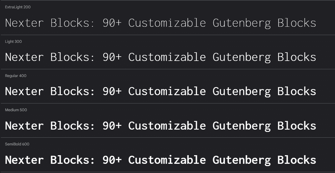Click "90+" in the Medium 500 sample
This screenshot has width=335, height=173.
click(112, 126)
